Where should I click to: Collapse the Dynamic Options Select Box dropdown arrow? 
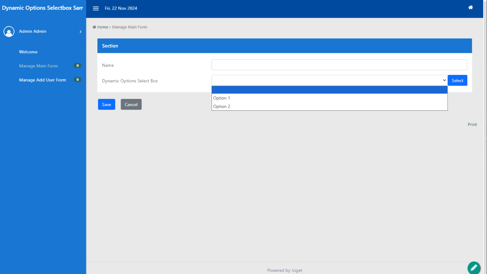(x=444, y=80)
